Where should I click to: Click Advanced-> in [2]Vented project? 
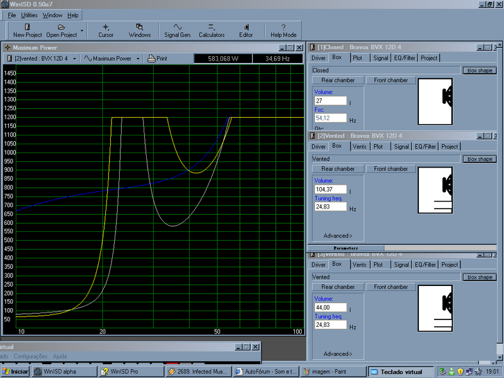click(x=338, y=236)
